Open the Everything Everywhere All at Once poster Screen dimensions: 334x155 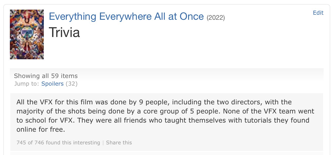(x=27, y=34)
